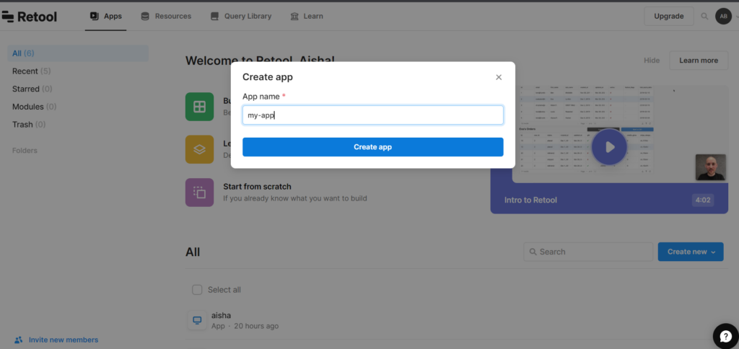Click the blue Create app button
739x349 pixels.
coord(373,147)
